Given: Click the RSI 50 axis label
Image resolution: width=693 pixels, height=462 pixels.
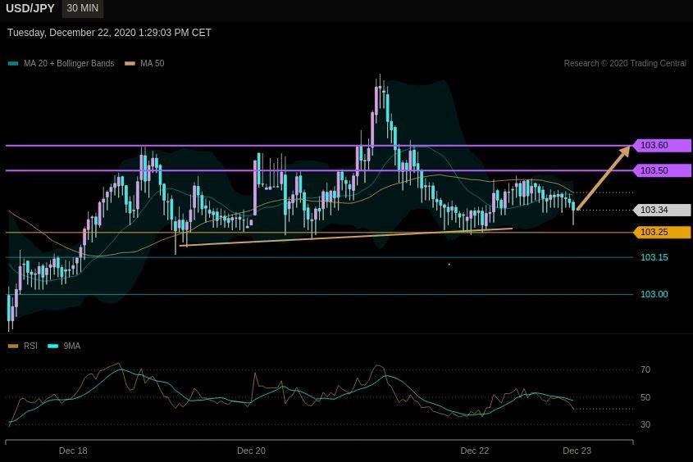Looking at the screenshot, I should tap(645, 397).
